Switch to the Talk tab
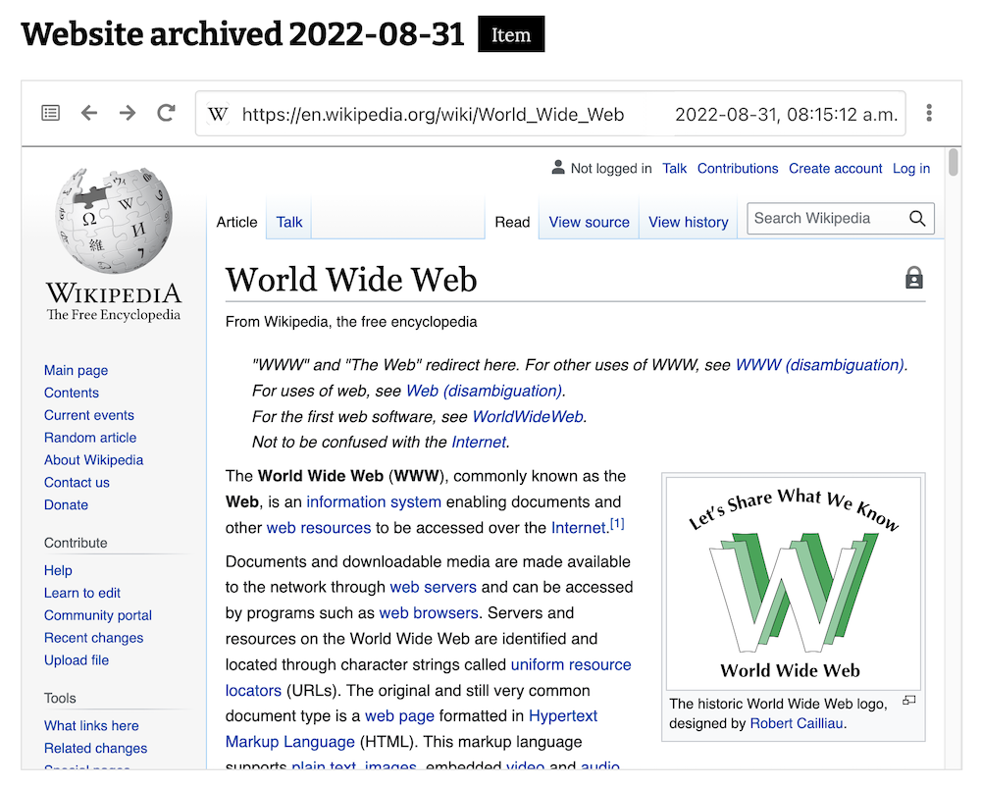Viewport: 981px width, 788px height. coord(289,222)
